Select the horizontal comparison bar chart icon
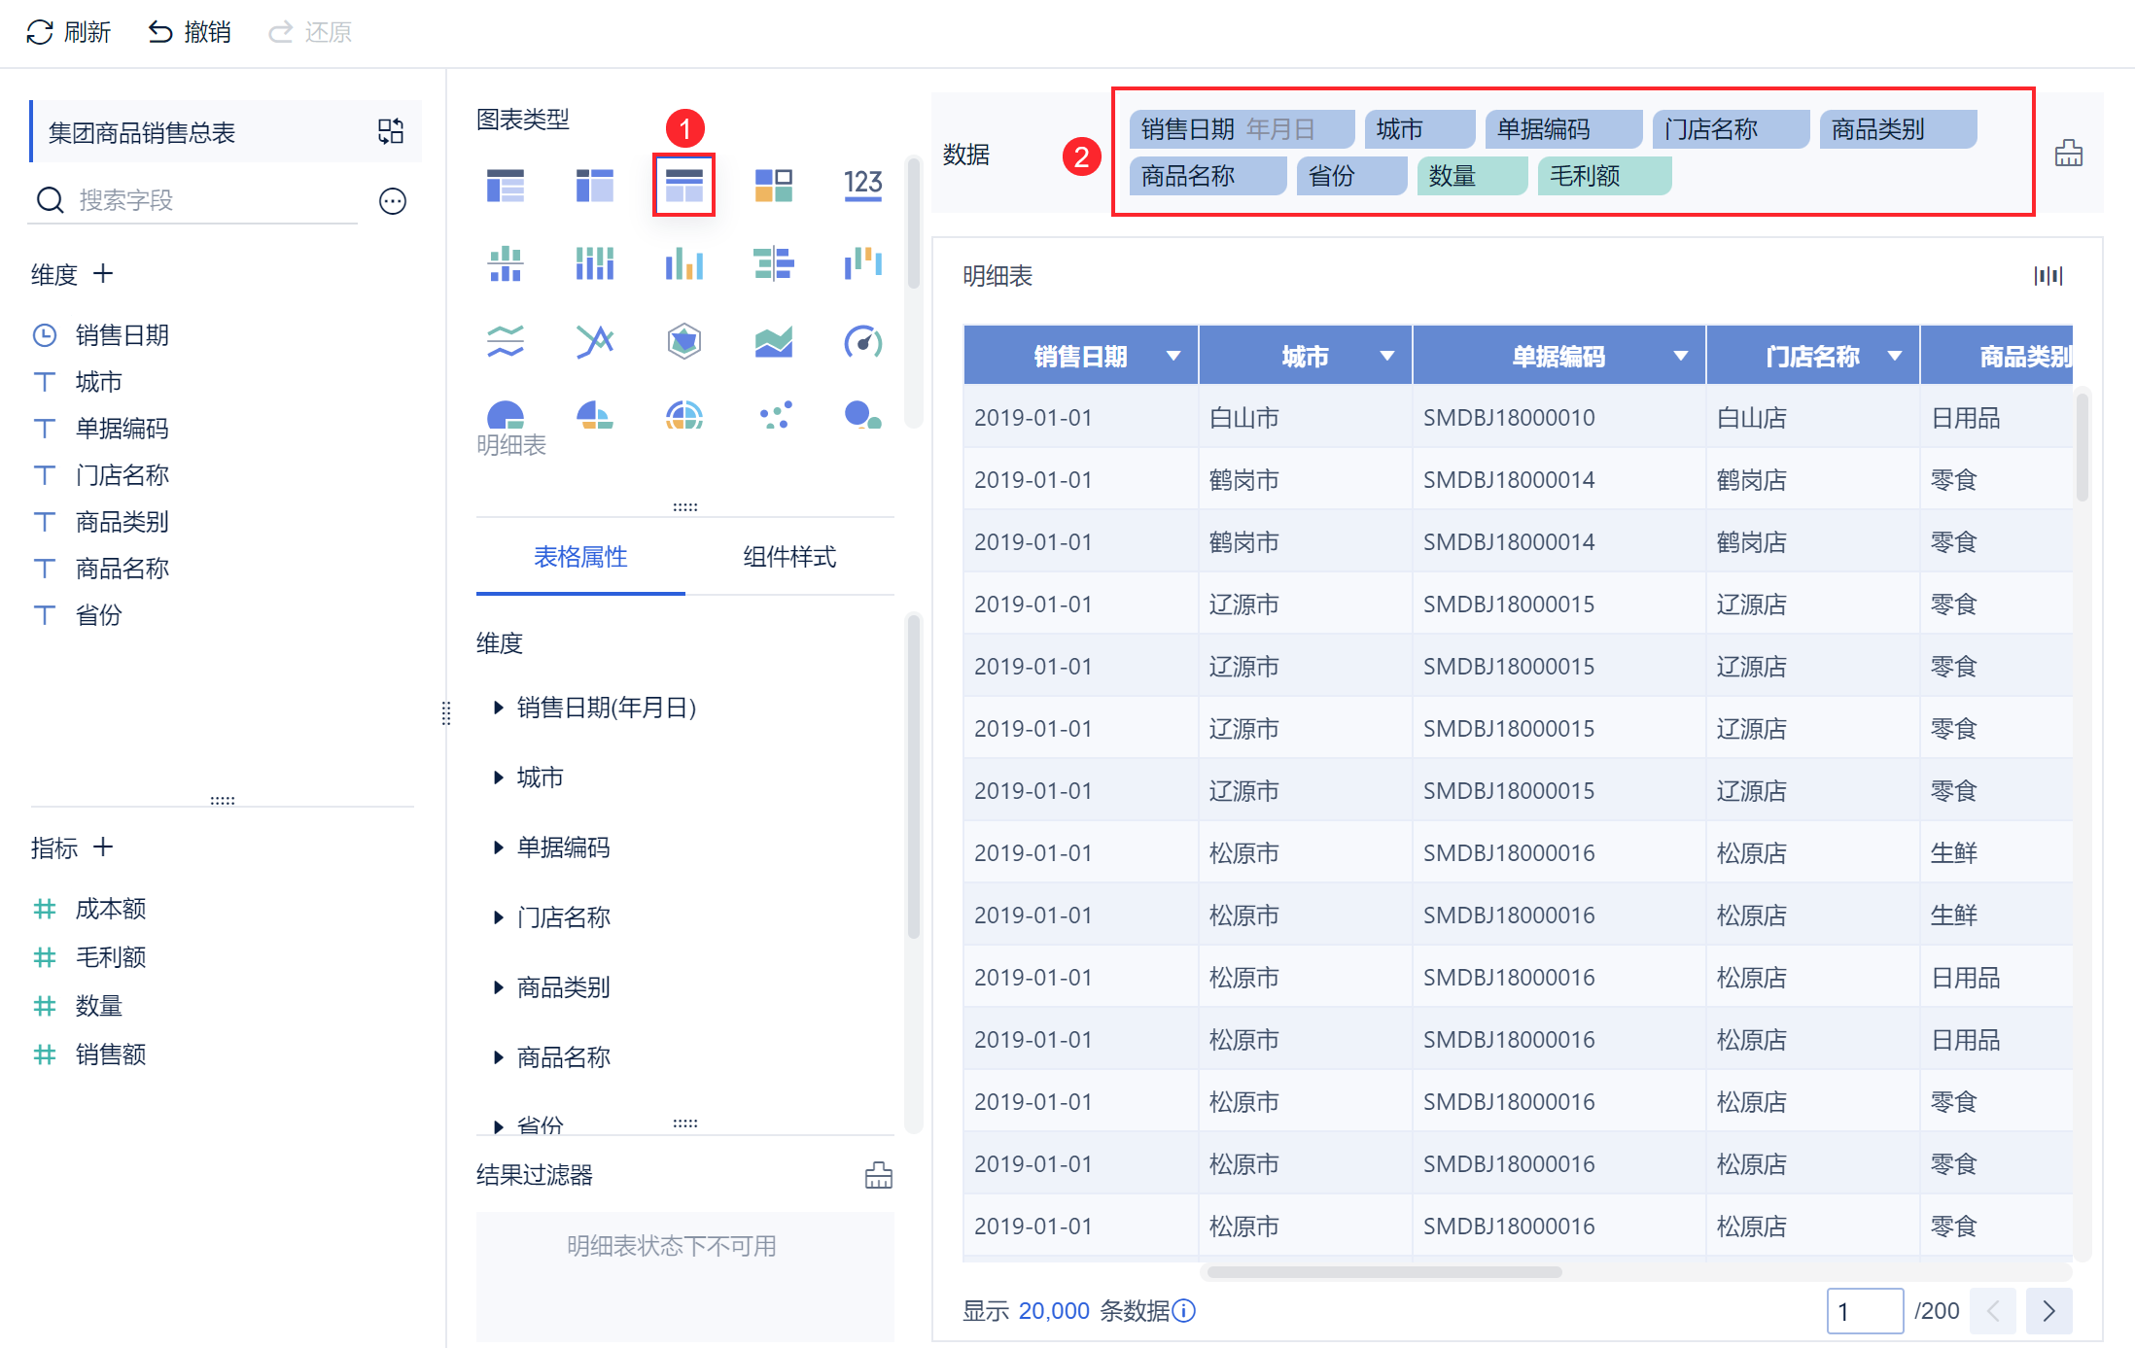The image size is (2135, 1348). tap(774, 262)
